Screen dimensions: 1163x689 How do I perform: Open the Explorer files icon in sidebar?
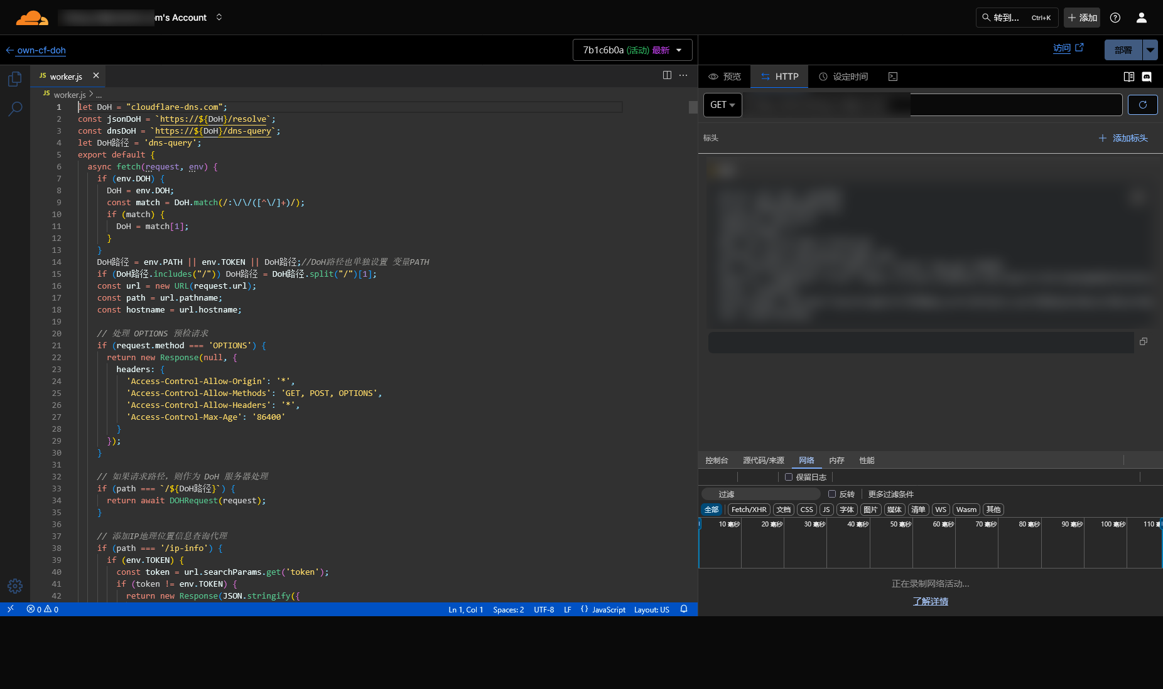[x=15, y=79]
